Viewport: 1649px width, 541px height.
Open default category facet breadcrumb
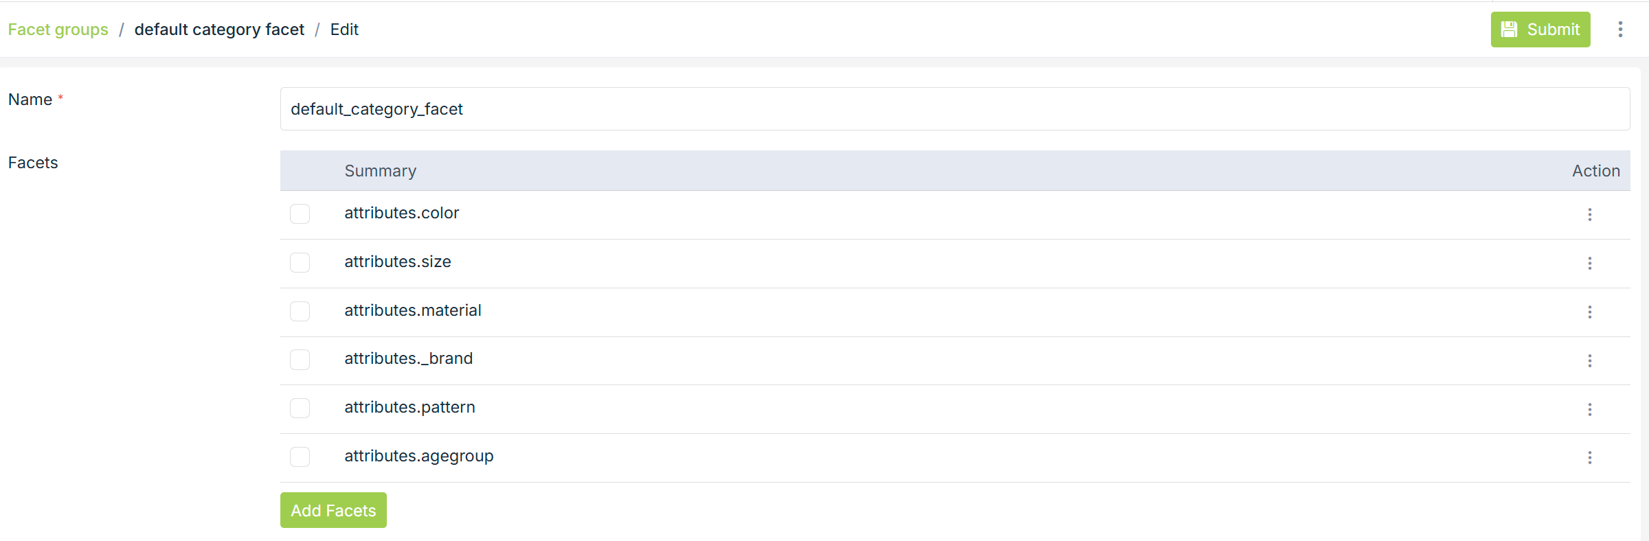[x=219, y=30]
